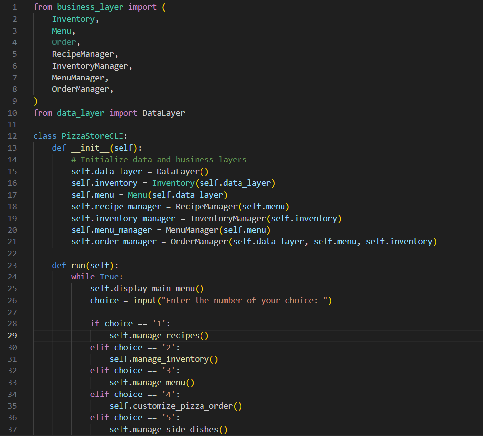Viewport: 483px width, 436px height.
Task: Click the comment '# Initialize data and business layers'
Action: (159, 159)
